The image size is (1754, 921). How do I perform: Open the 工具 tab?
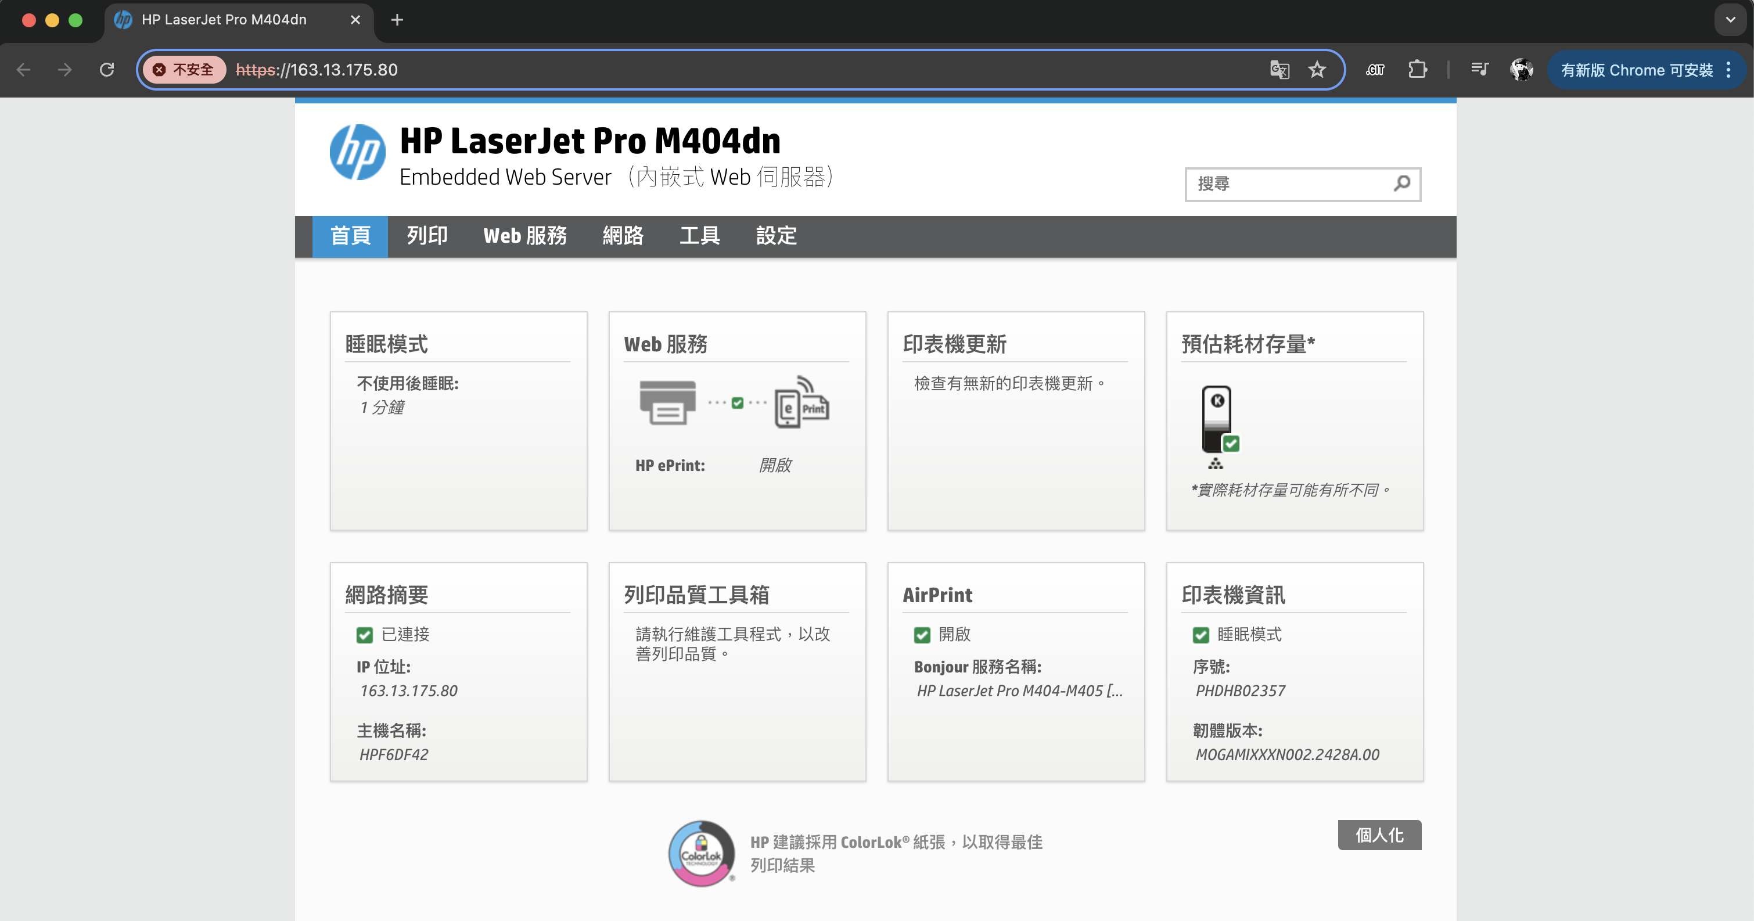700,236
